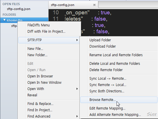Choose Diff with File in Project
158x119 pixels.
[46, 32]
